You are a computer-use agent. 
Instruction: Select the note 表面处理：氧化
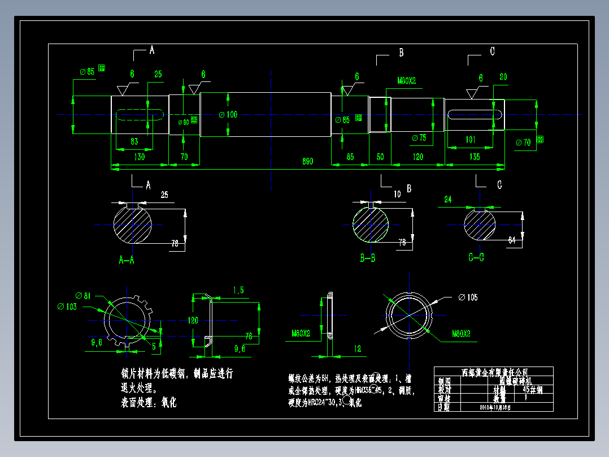click(149, 402)
